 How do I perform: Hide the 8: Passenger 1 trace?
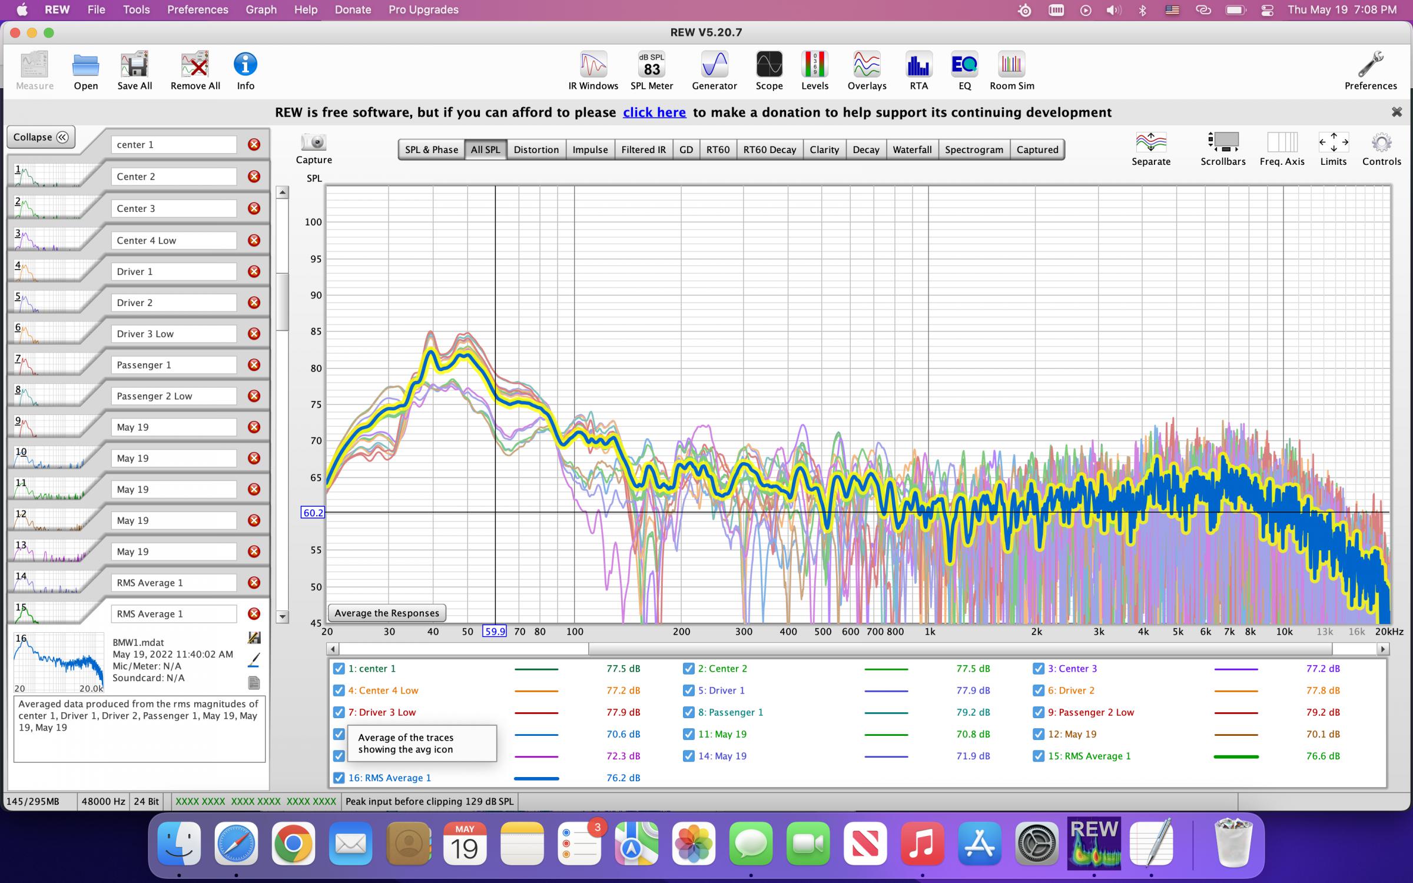(x=688, y=712)
